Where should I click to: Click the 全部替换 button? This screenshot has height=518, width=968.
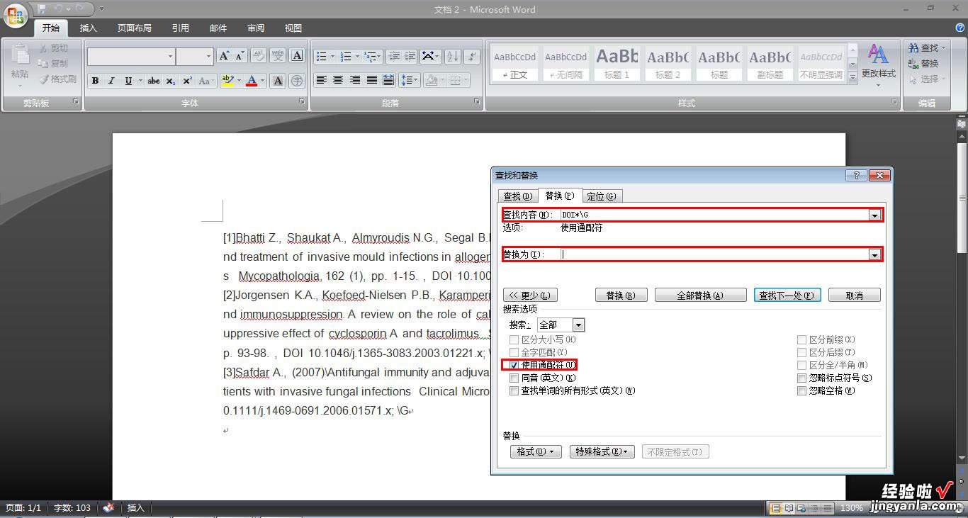click(700, 295)
